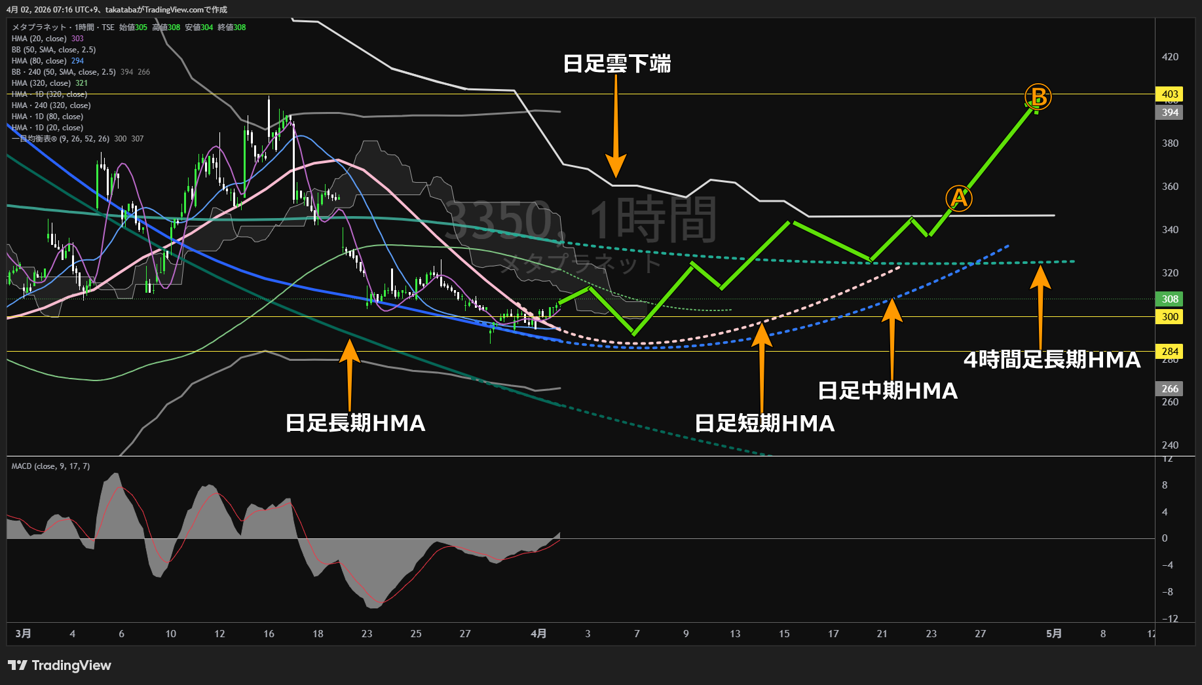Click the HMA (80, close) 294 legend row
Image resolution: width=1202 pixels, height=685 pixels.
point(48,61)
